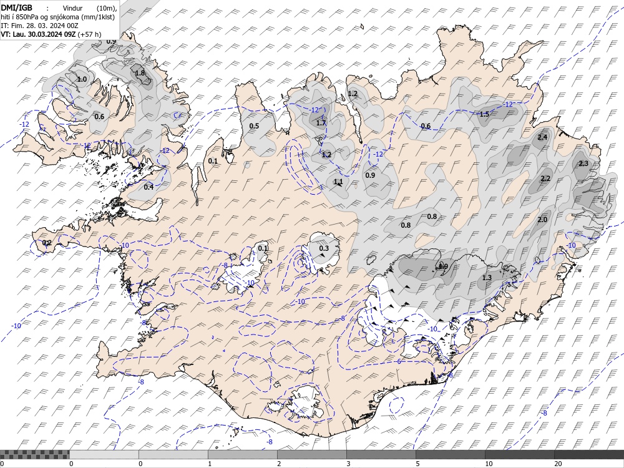Select the 'Vindur (10m),' header text
This screenshot has height=468, width=624.
pyautogui.click(x=90, y=8)
